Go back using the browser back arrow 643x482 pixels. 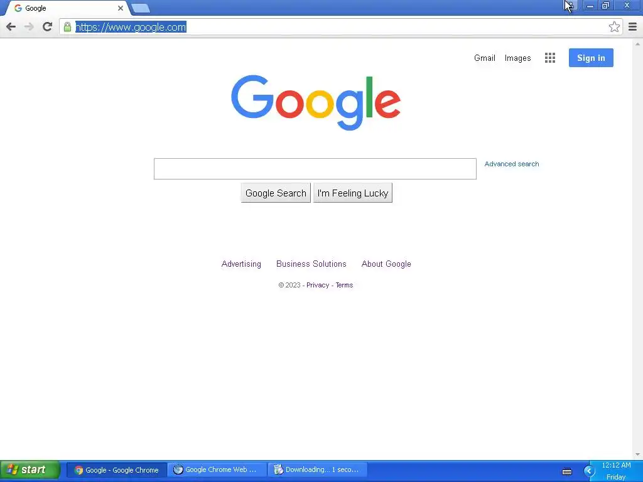[x=11, y=27]
